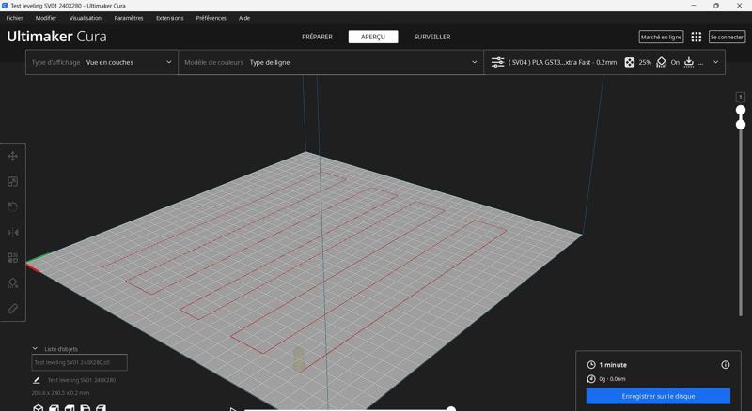The height and width of the screenshot is (411, 752).
Task: Click the clock icon next to 1 minute
Action: [591, 365]
